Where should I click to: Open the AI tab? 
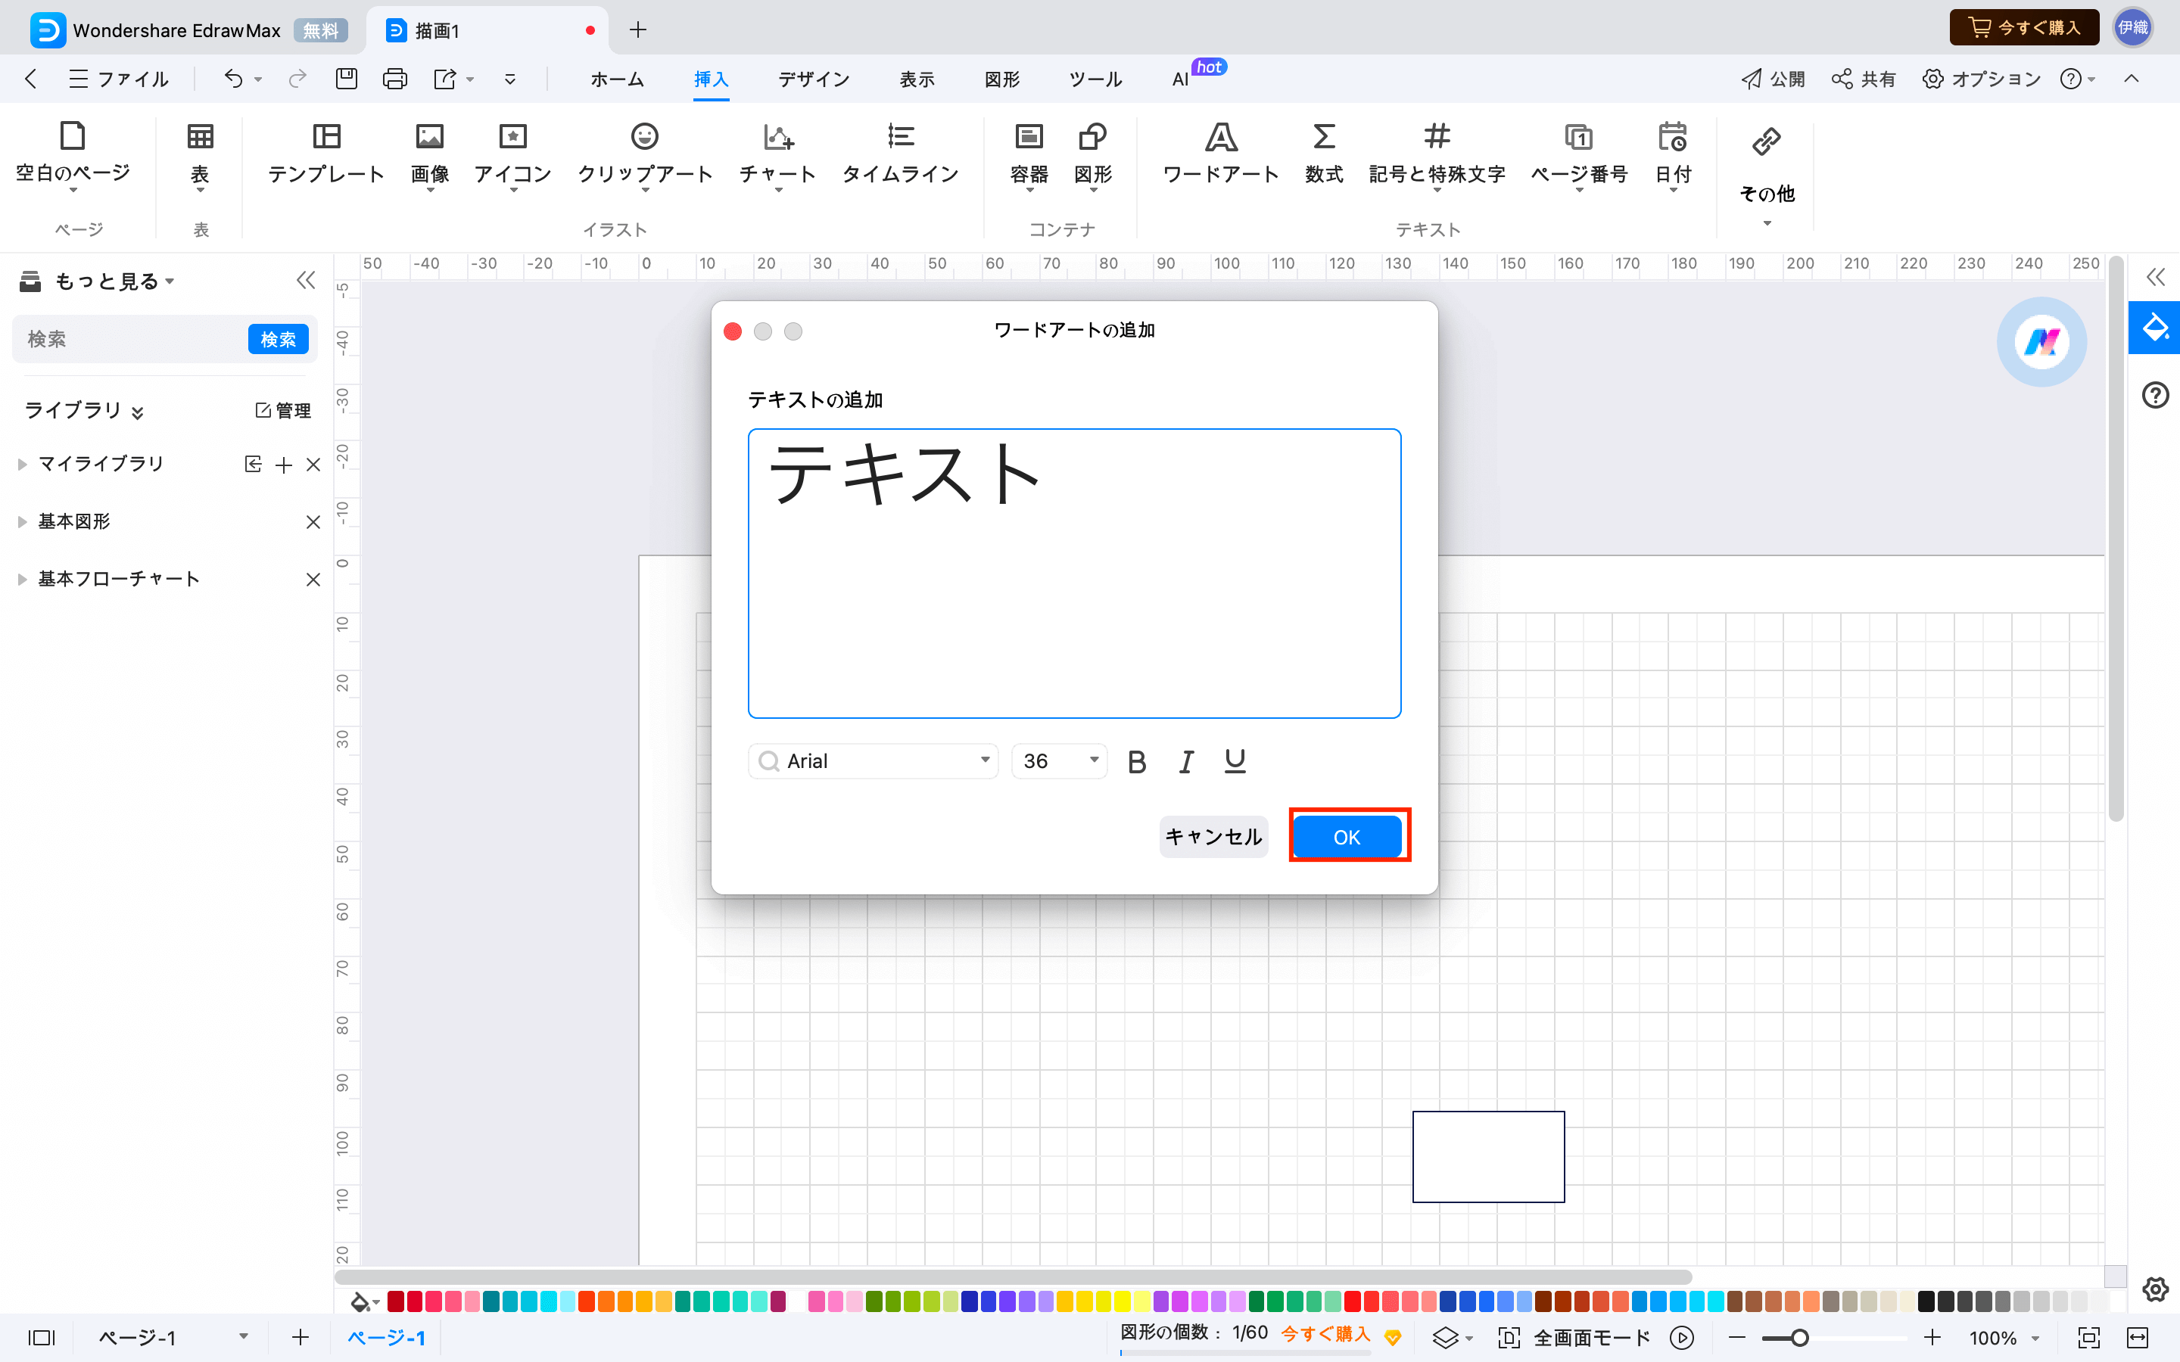coord(1180,79)
